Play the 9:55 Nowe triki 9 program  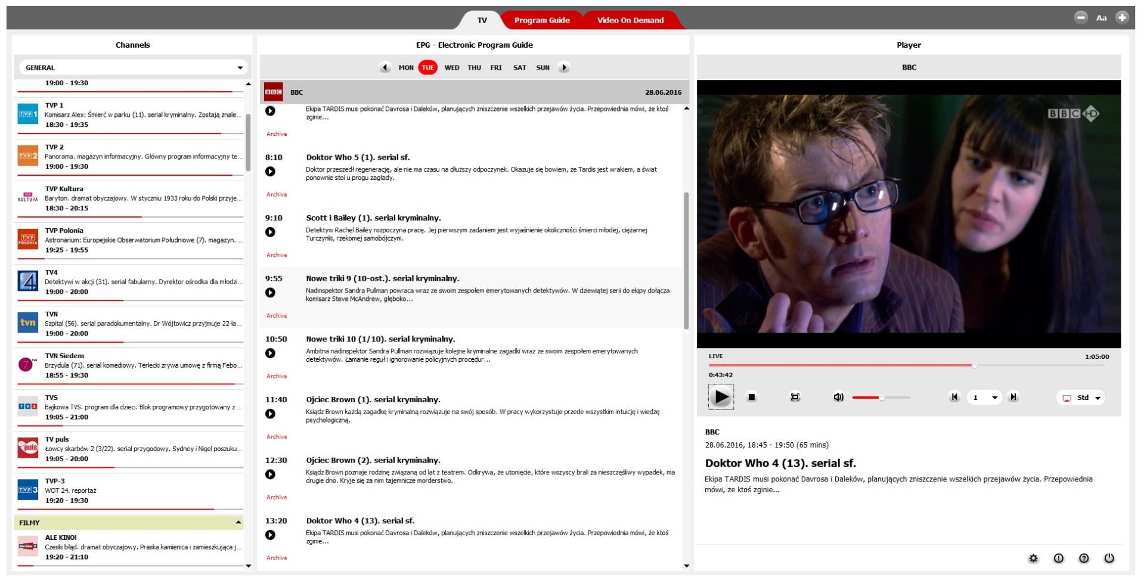(x=270, y=293)
